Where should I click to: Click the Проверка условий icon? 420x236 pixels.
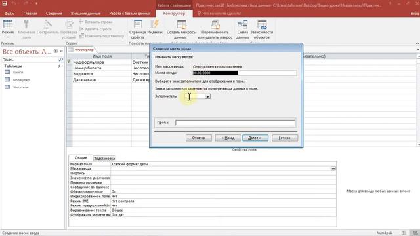click(69, 29)
